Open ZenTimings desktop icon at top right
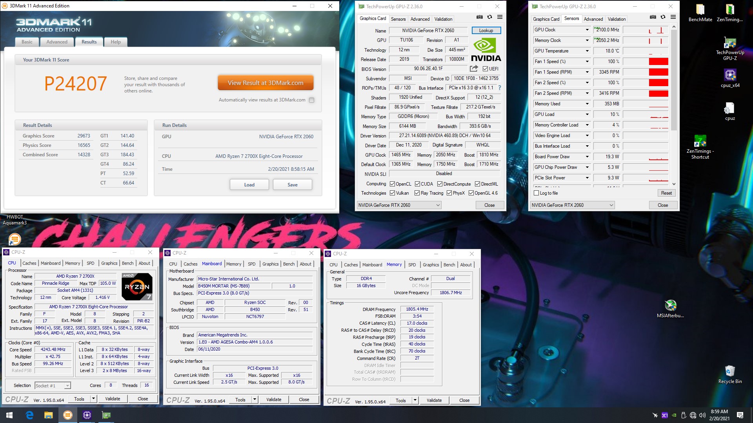Image resolution: width=753 pixels, height=423 pixels. click(x=730, y=13)
